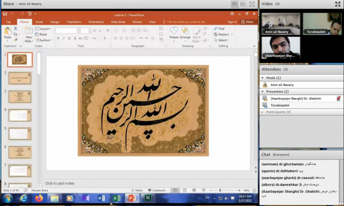Click Sign in on the ribbon

coord(232,22)
